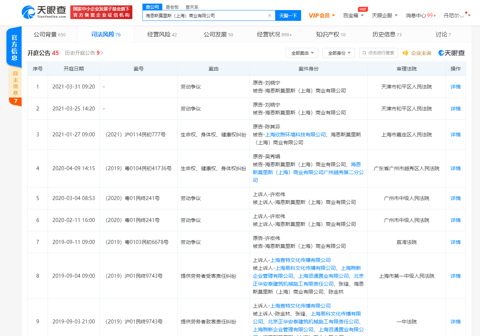Select the 官方信息 side tab
Viewport: 480px width, 336px height.
(14, 47)
